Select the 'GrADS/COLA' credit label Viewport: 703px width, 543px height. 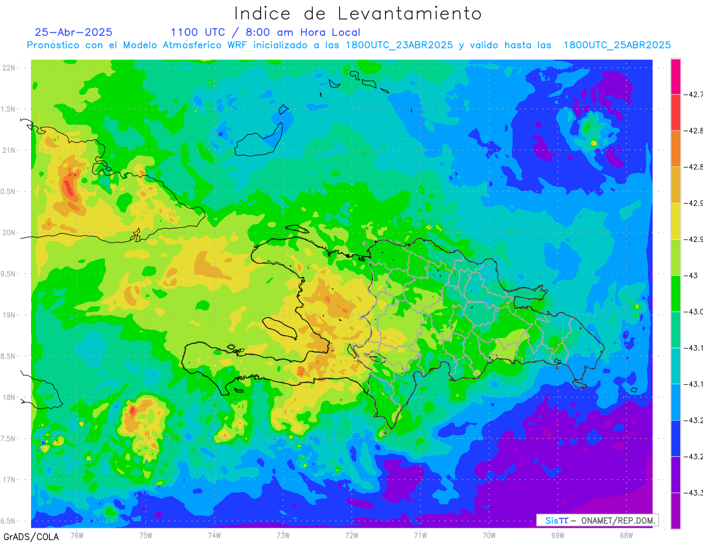pos(31,537)
